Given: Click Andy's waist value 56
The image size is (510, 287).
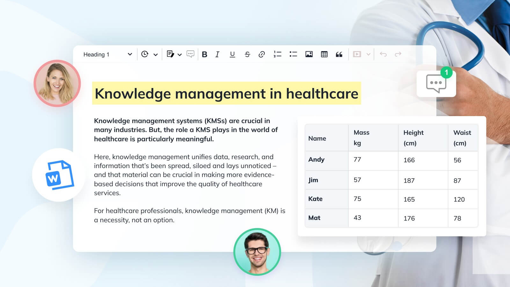Looking at the screenshot, I should (457, 160).
